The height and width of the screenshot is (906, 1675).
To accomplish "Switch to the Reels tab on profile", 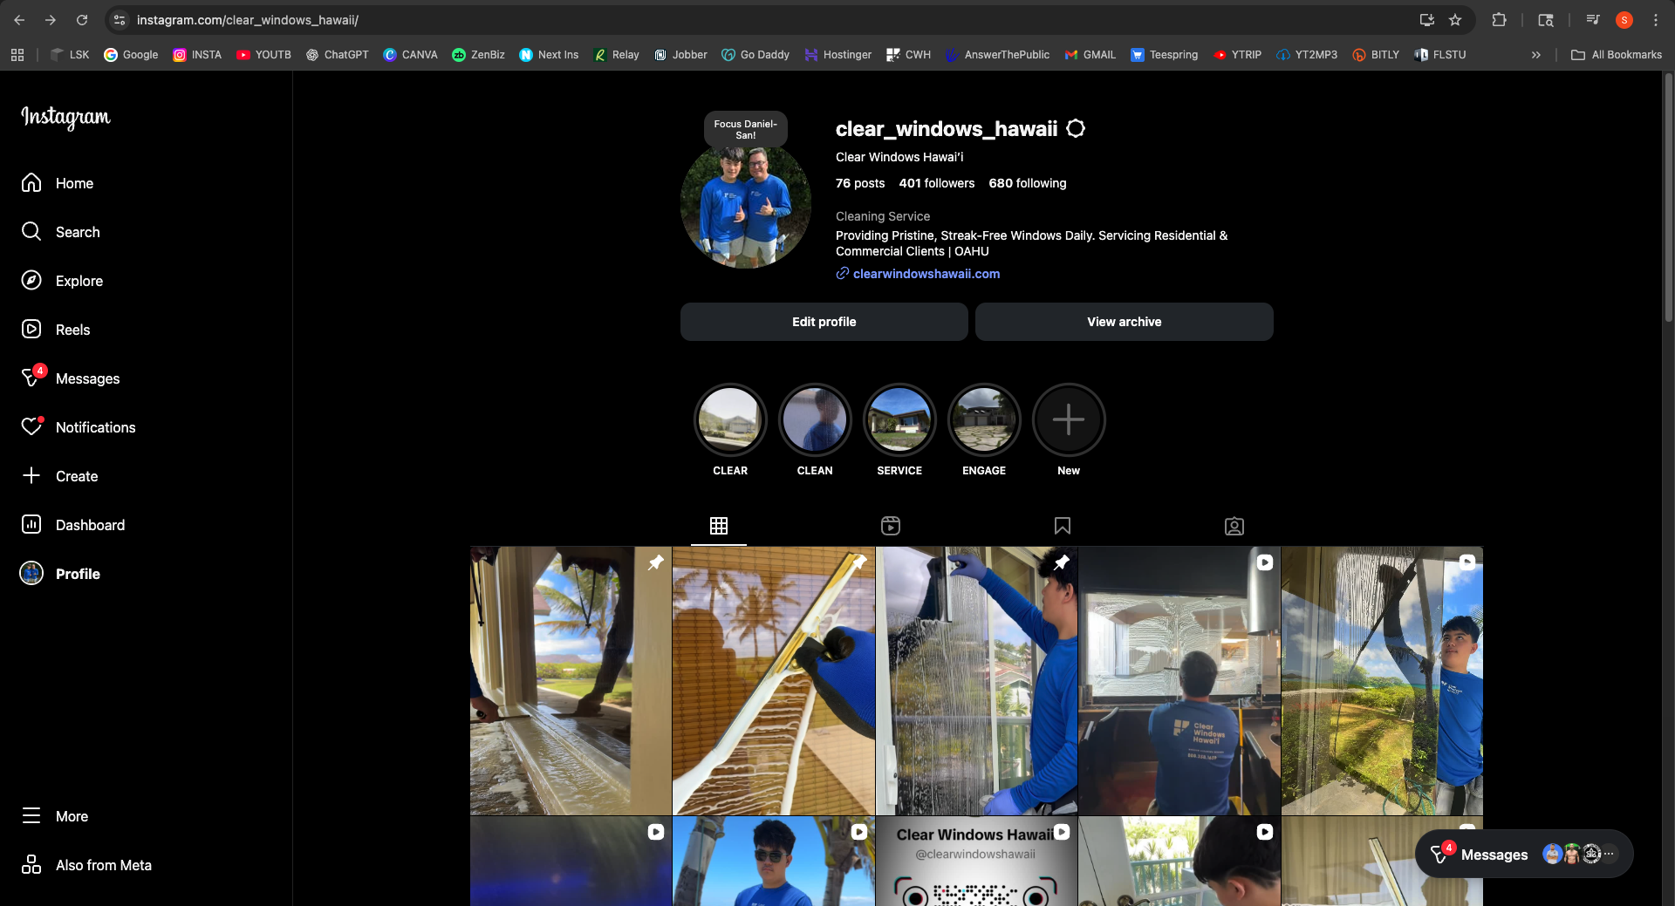I will (891, 526).
